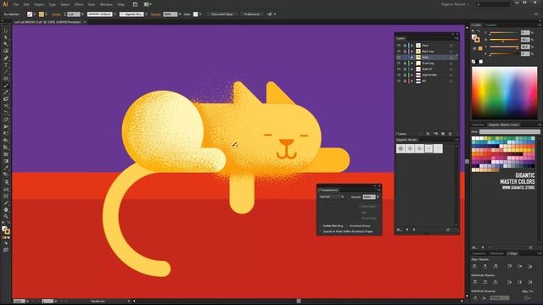Hide the BG layer
Image resolution: width=543 pixels, height=305 pixels.
399,80
